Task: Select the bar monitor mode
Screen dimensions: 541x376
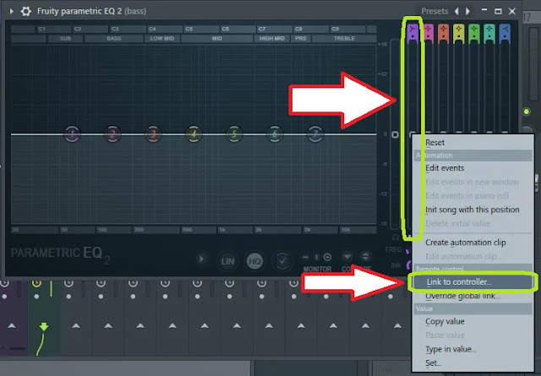Action: 316,258
